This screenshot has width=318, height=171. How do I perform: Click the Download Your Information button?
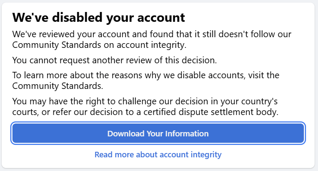pyautogui.click(x=158, y=133)
